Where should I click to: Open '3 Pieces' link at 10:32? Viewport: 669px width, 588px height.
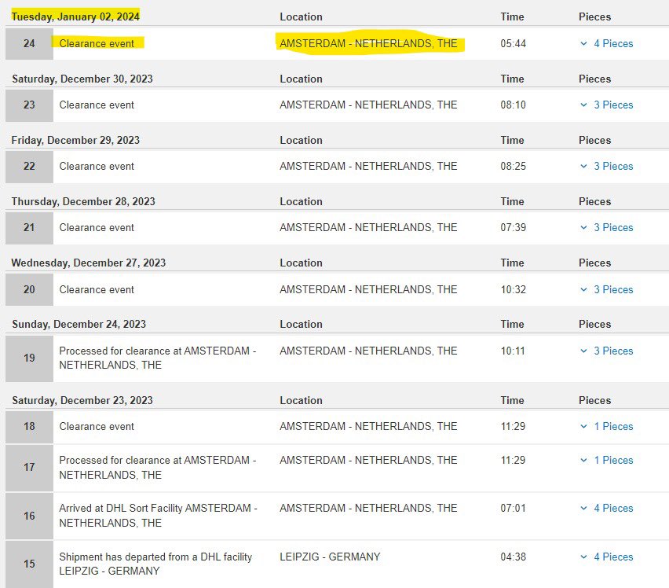pos(613,289)
